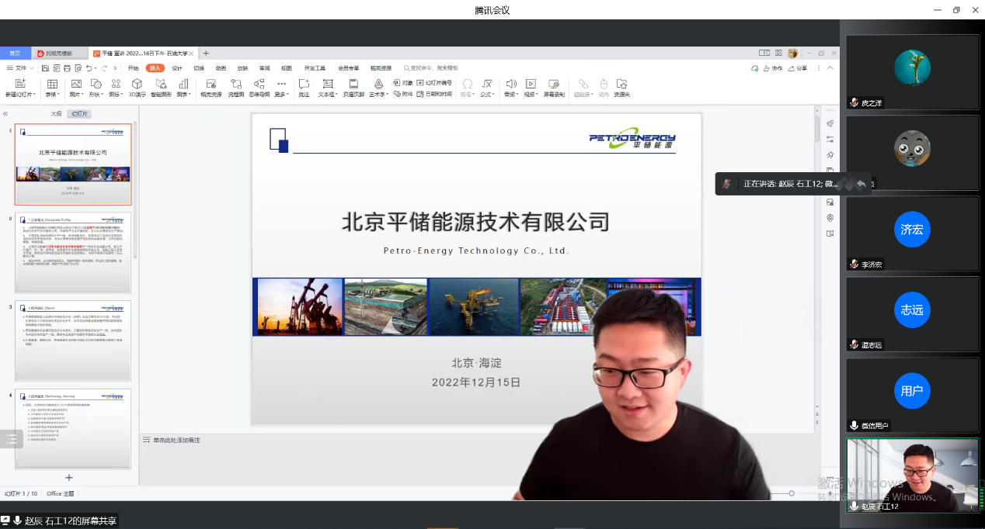
Task: Click the 3D演示 cube icon
Action: coord(137,84)
